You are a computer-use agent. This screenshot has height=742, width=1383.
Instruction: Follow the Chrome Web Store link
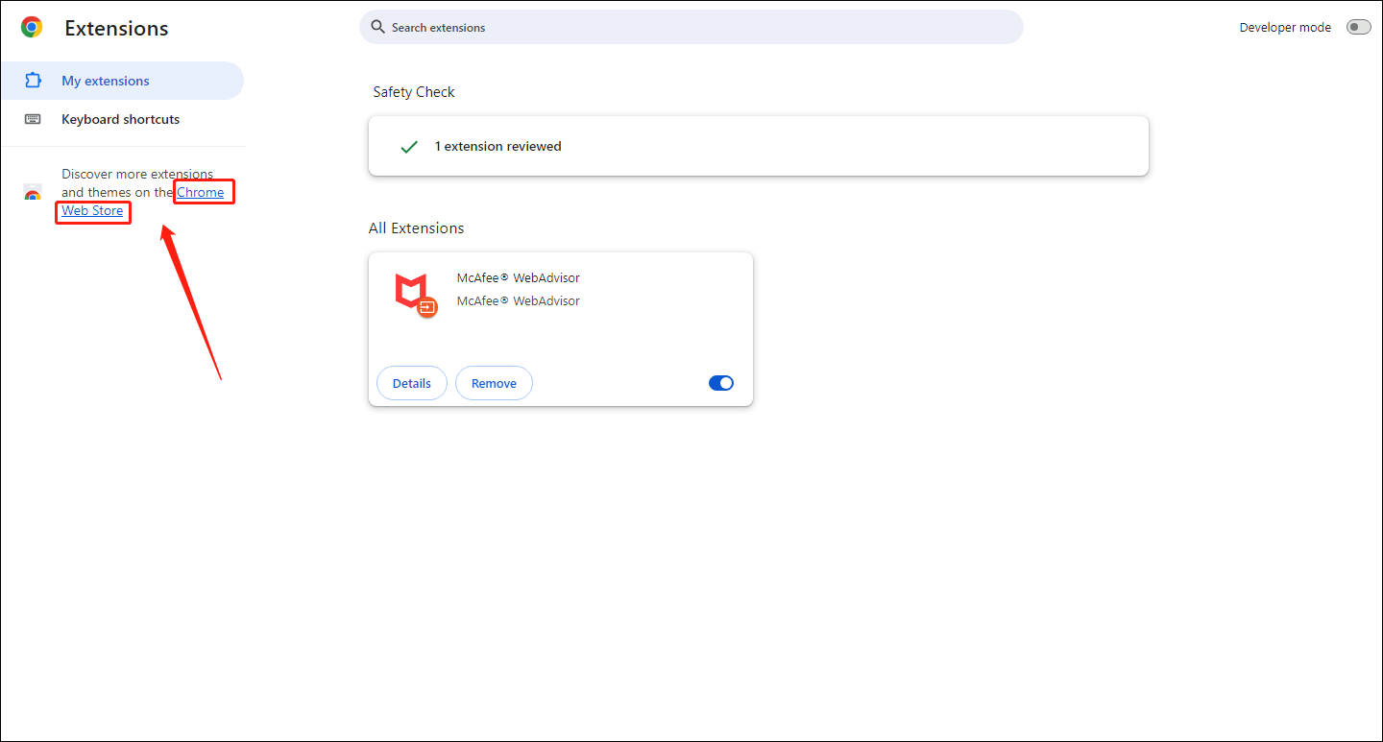(200, 192)
